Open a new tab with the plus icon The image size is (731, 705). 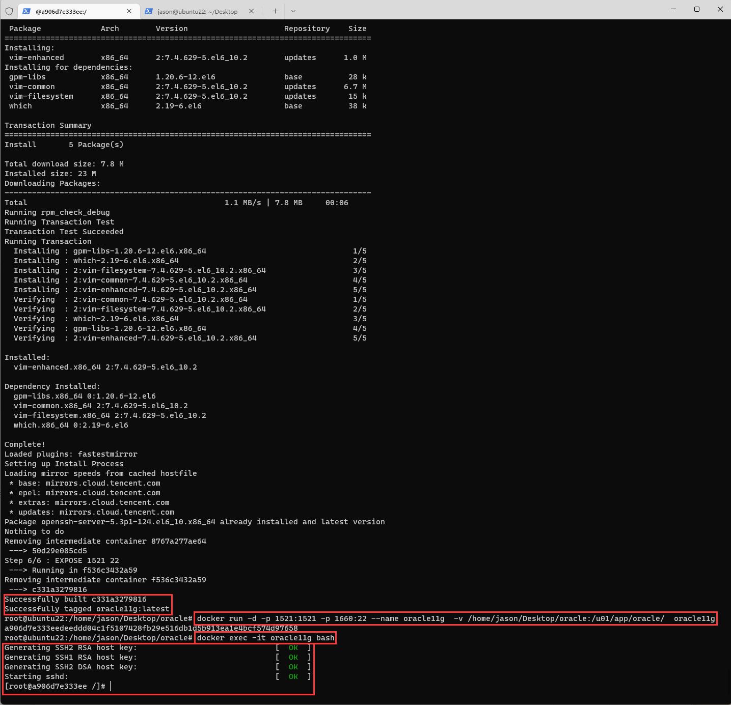click(x=275, y=11)
